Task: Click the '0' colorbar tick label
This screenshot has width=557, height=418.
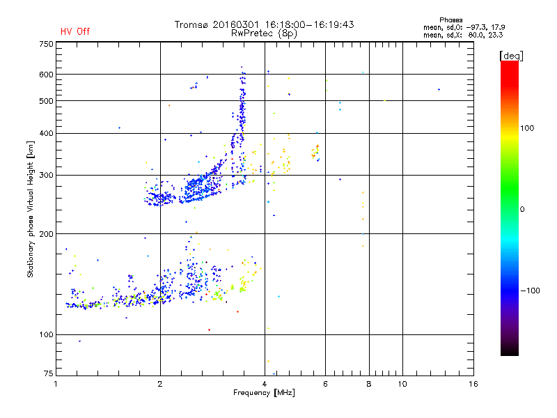Action: pyautogui.click(x=521, y=210)
